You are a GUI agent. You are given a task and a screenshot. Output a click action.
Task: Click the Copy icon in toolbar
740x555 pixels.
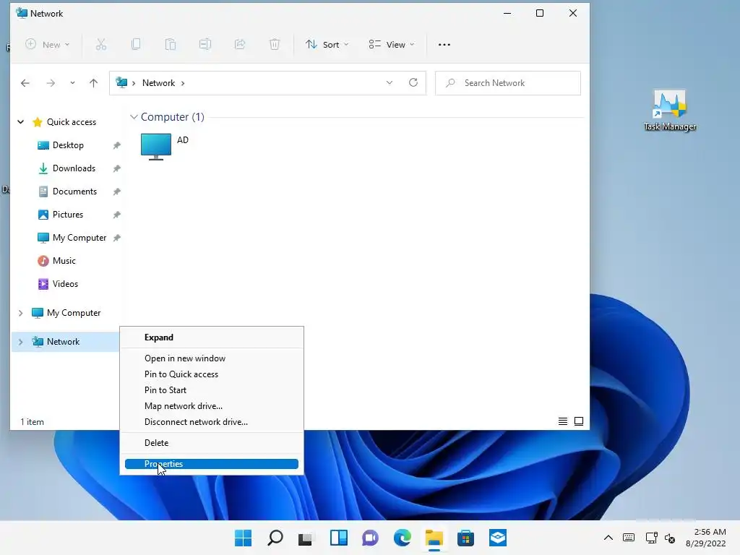point(135,44)
